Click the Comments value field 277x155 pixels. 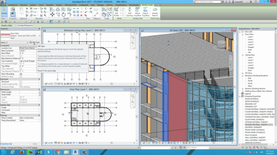[x=29, y=110]
